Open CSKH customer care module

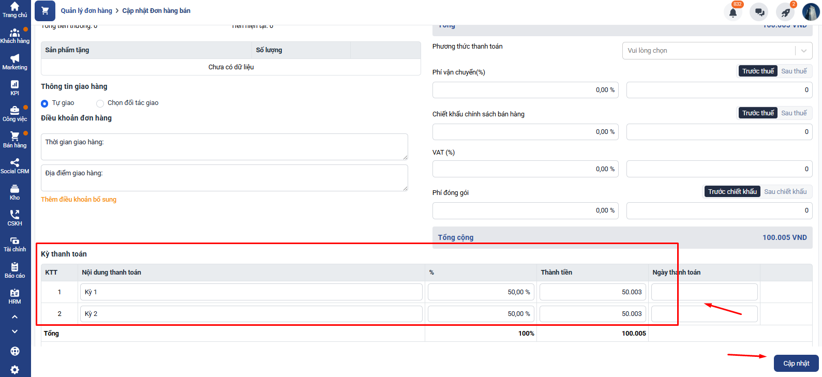click(14, 218)
